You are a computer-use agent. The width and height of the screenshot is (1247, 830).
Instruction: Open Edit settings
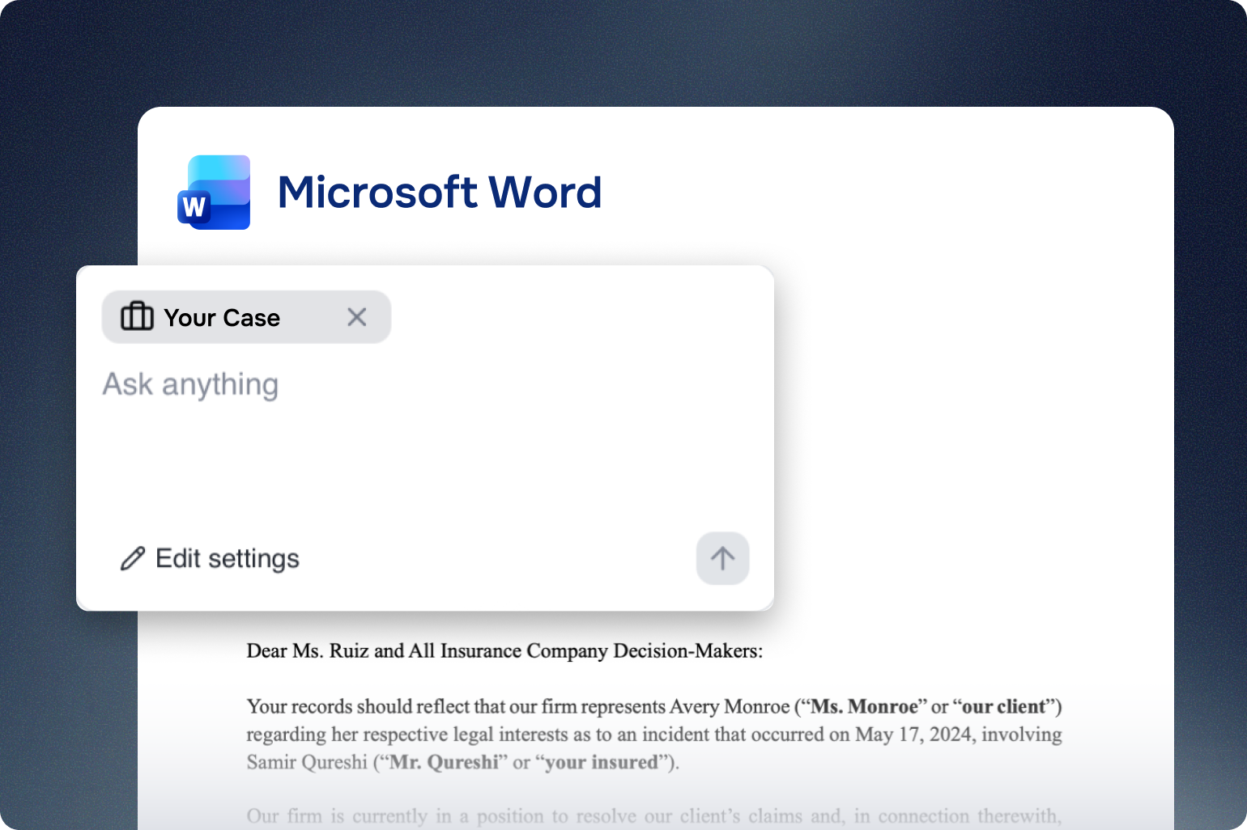[210, 558]
